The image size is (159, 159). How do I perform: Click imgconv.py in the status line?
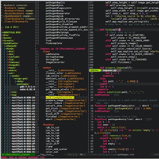(109, 70)
